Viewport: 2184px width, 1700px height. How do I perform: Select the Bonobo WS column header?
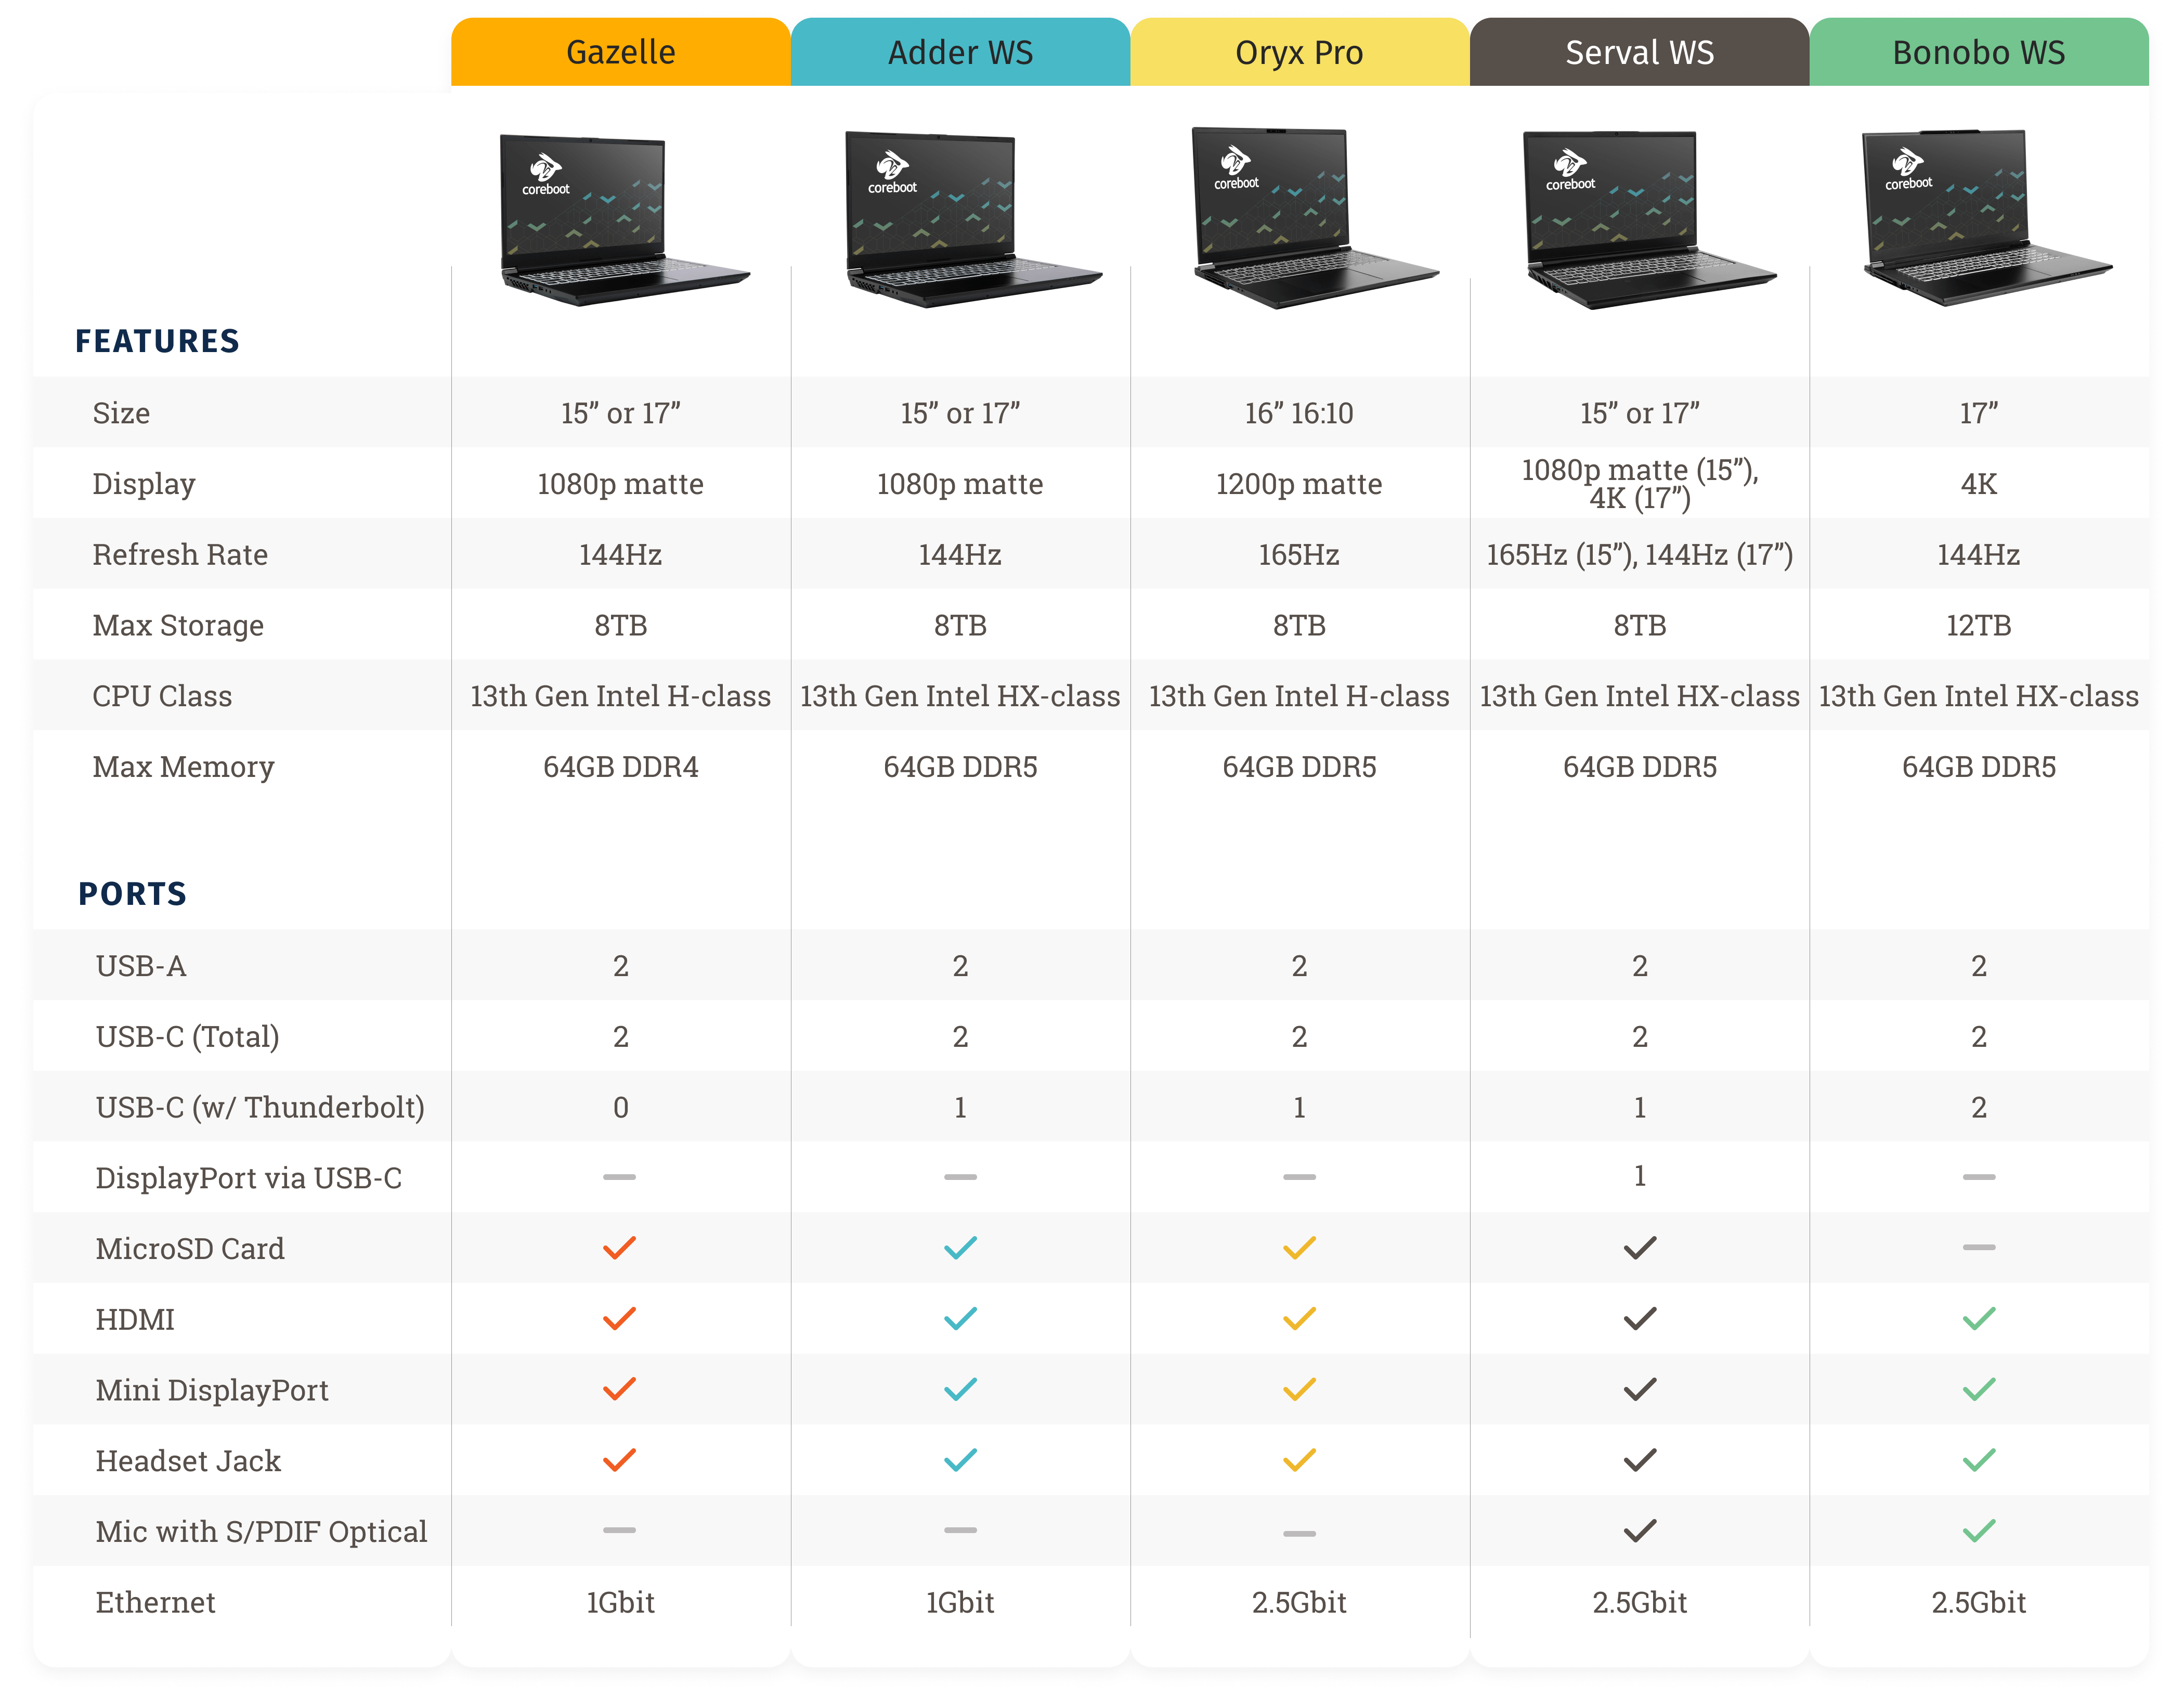(x=1978, y=52)
